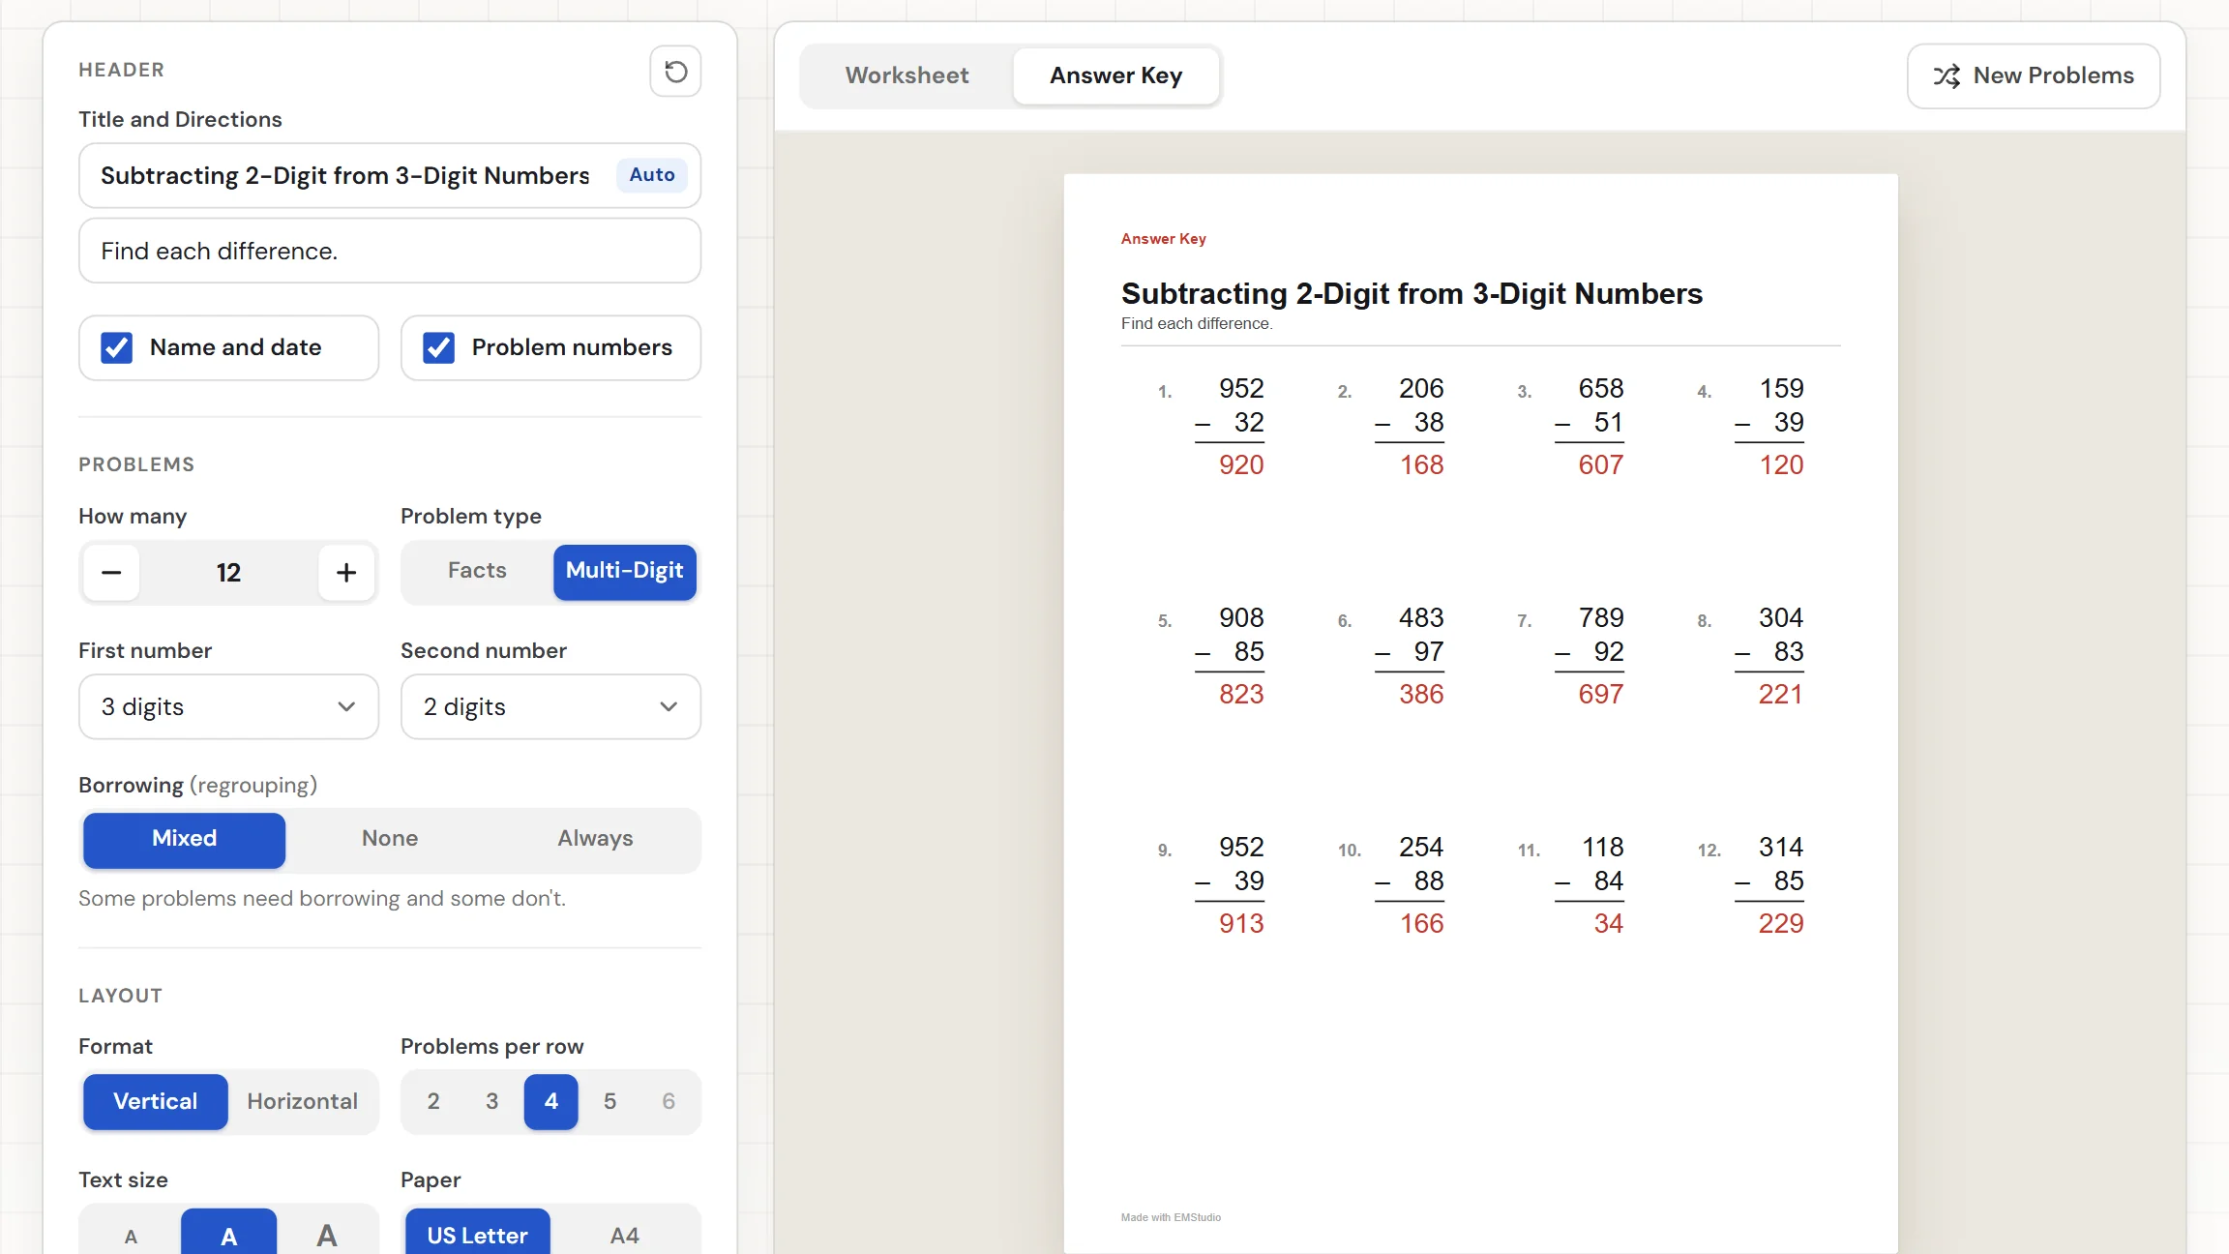Set borrowing to None

click(390, 839)
